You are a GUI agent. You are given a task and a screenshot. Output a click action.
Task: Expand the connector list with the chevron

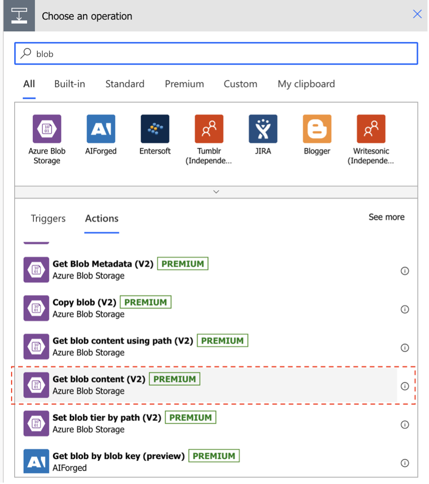[216, 191]
